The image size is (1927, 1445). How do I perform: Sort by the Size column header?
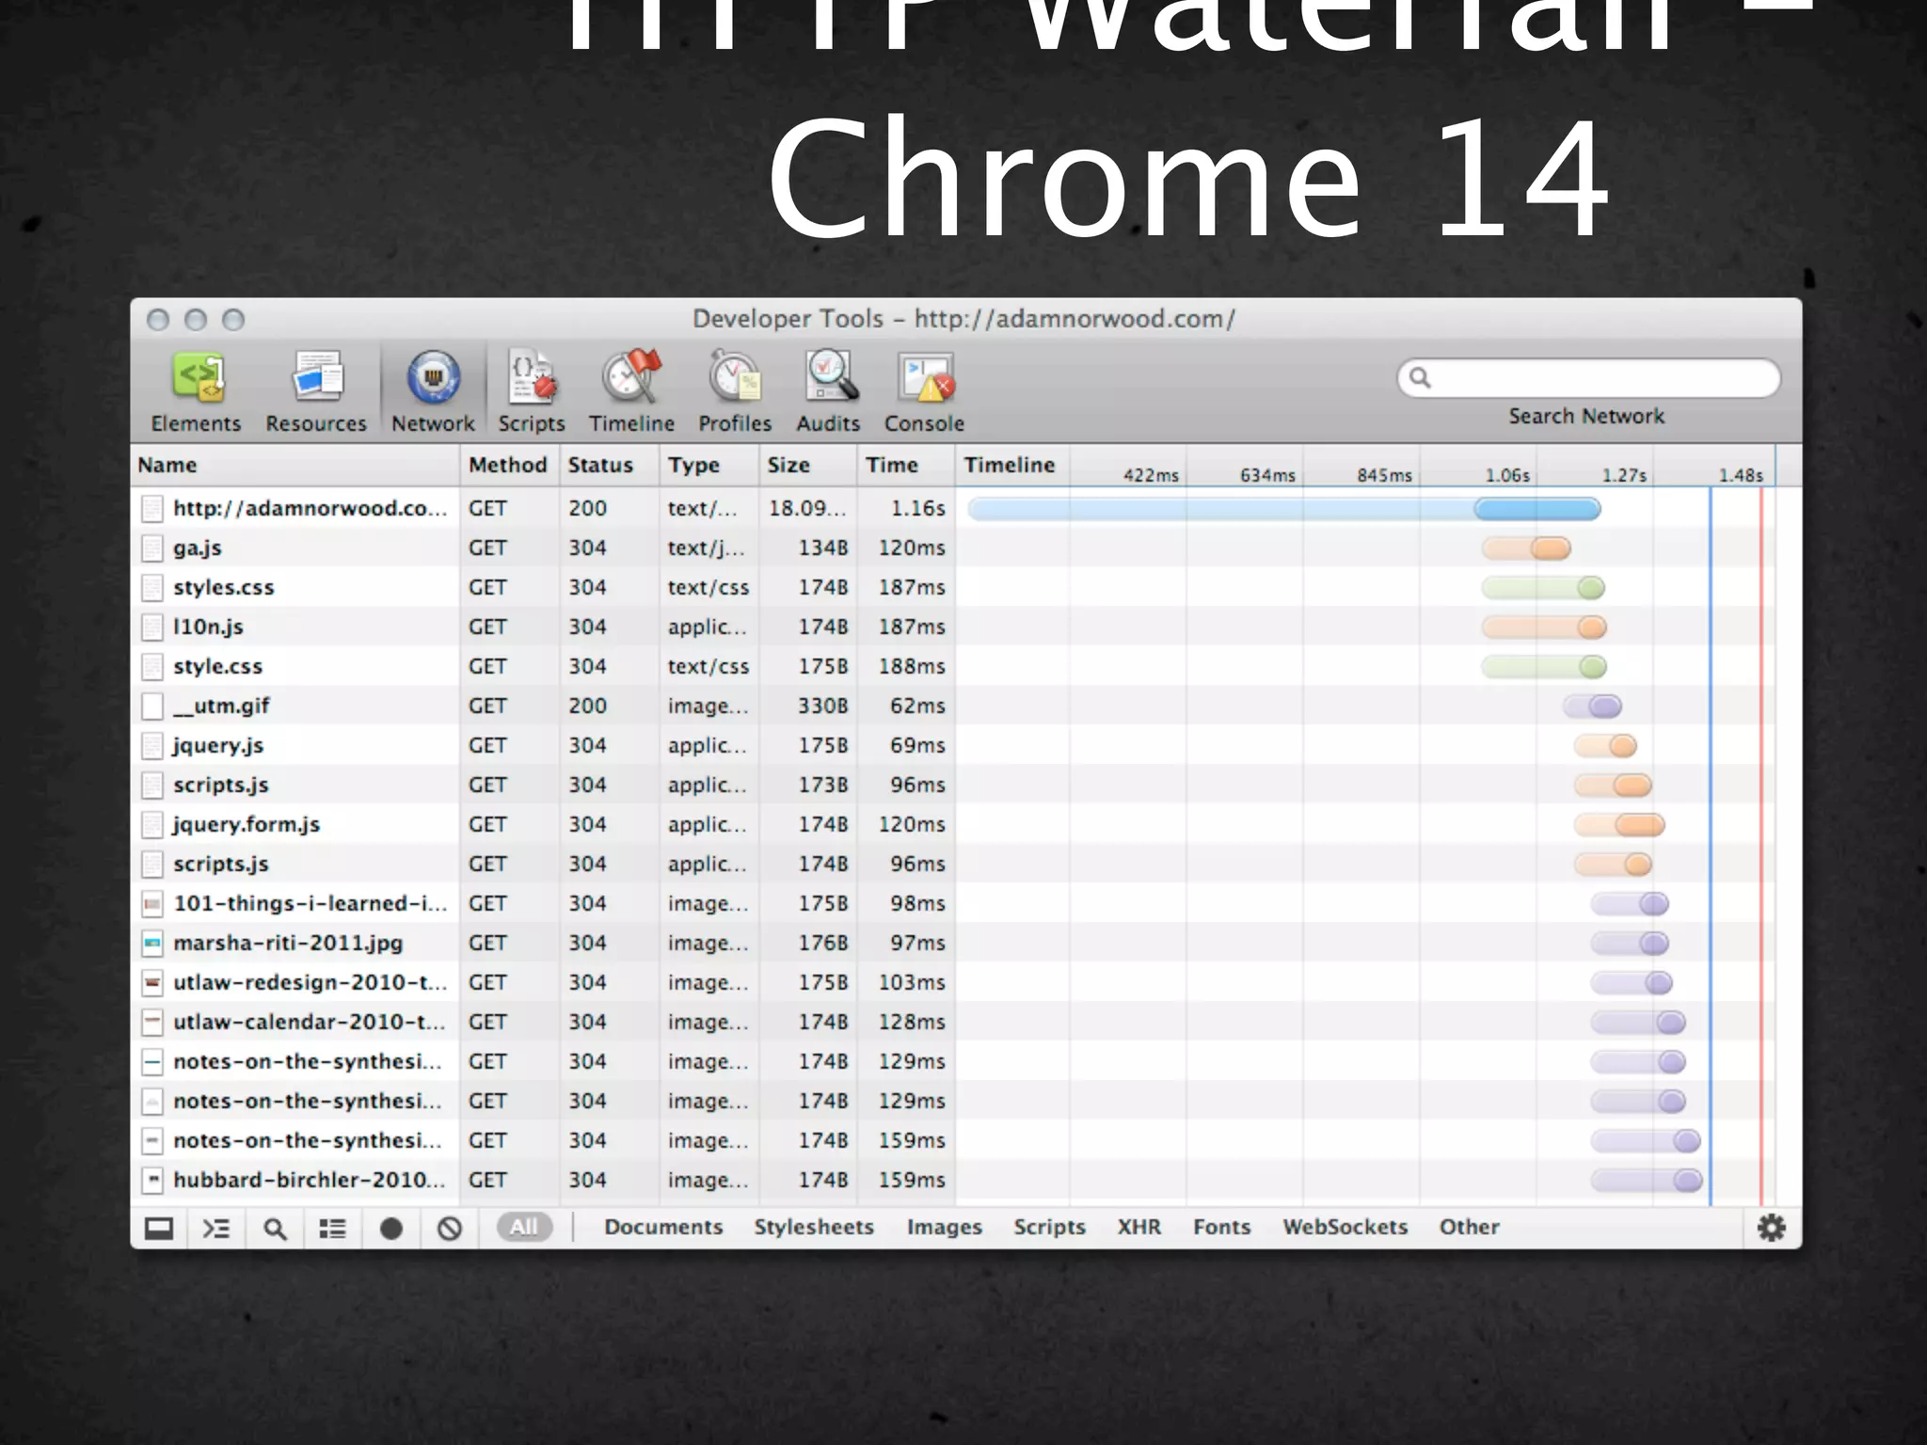pos(808,465)
